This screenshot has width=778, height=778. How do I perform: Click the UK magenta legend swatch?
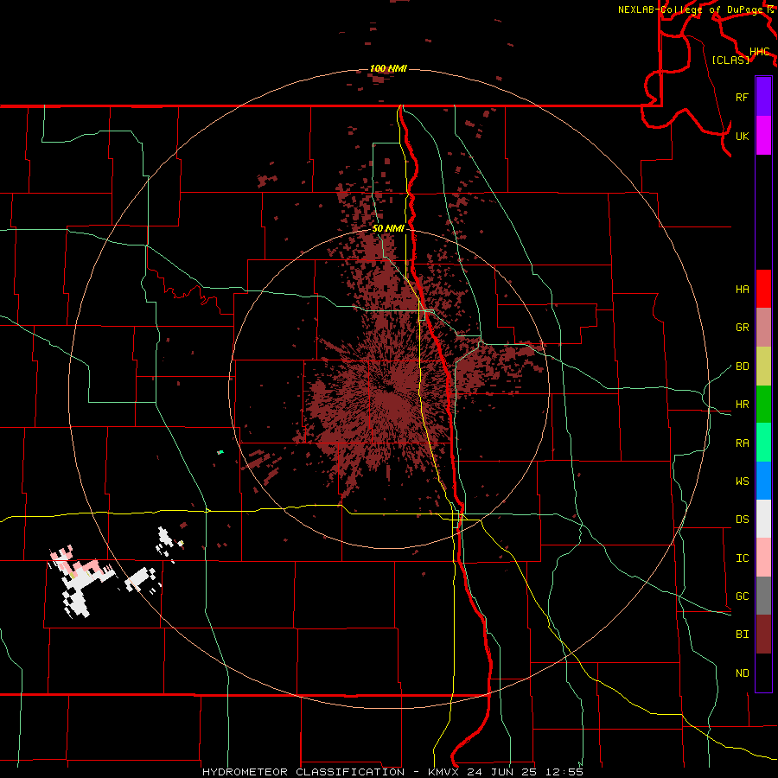[763, 136]
